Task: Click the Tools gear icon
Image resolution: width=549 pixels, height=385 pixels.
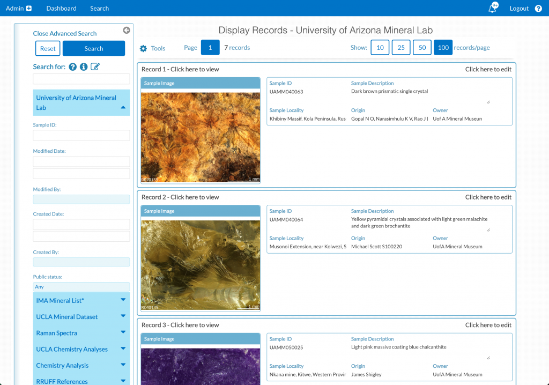Action: coord(143,48)
